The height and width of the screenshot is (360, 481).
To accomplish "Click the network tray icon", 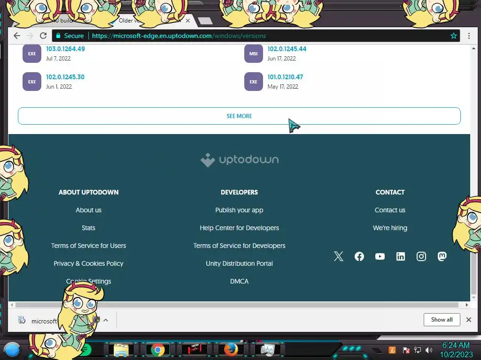I will [418, 350].
